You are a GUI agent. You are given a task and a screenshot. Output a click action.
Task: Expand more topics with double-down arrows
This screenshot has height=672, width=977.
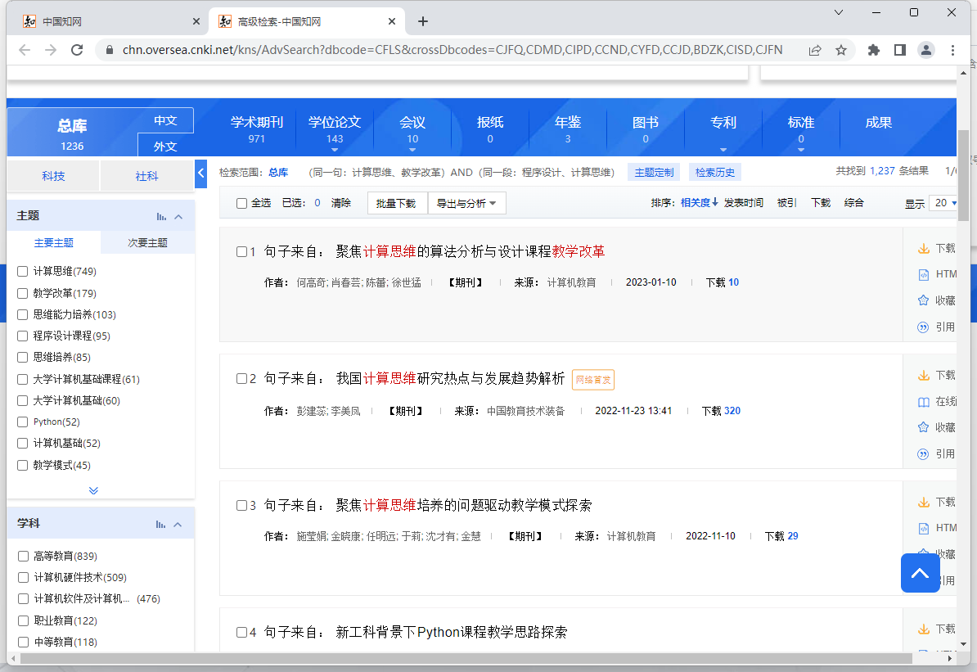pos(92,490)
